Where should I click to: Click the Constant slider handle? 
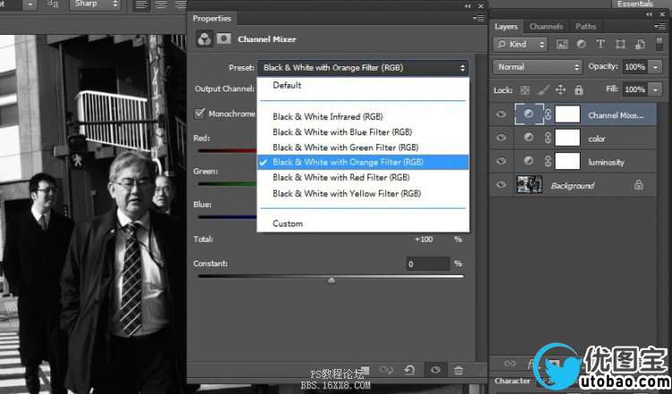[x=332, y=280]
